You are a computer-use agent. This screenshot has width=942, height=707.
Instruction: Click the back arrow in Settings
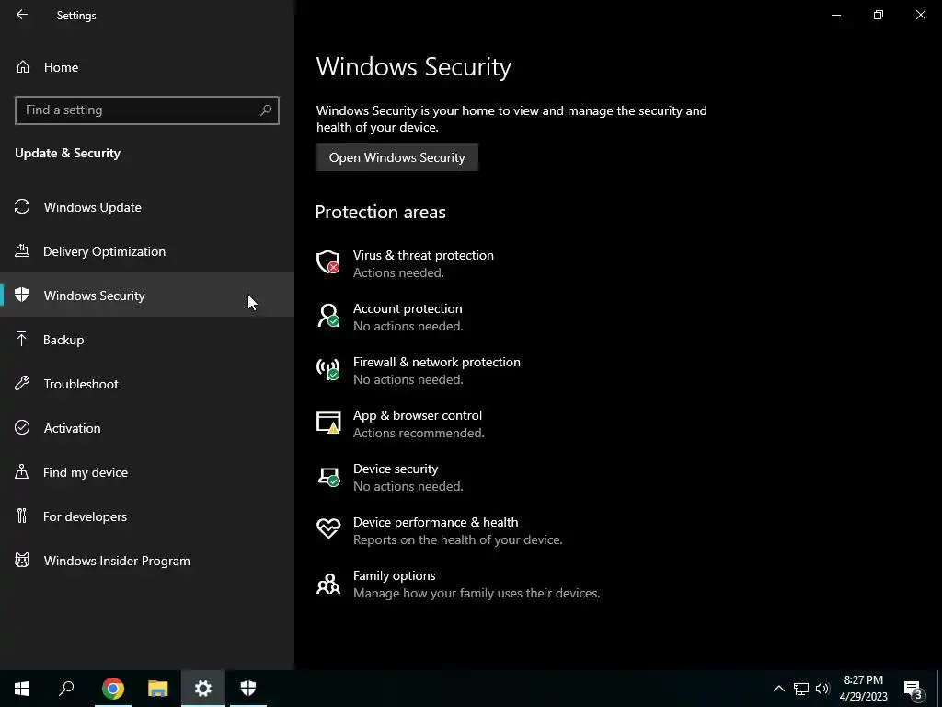[x=22, y=15]
